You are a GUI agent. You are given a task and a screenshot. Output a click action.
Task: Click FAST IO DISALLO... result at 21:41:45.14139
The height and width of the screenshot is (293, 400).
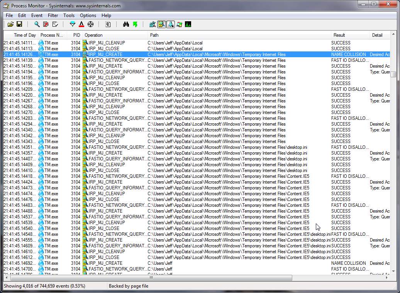tap(350, 60)
